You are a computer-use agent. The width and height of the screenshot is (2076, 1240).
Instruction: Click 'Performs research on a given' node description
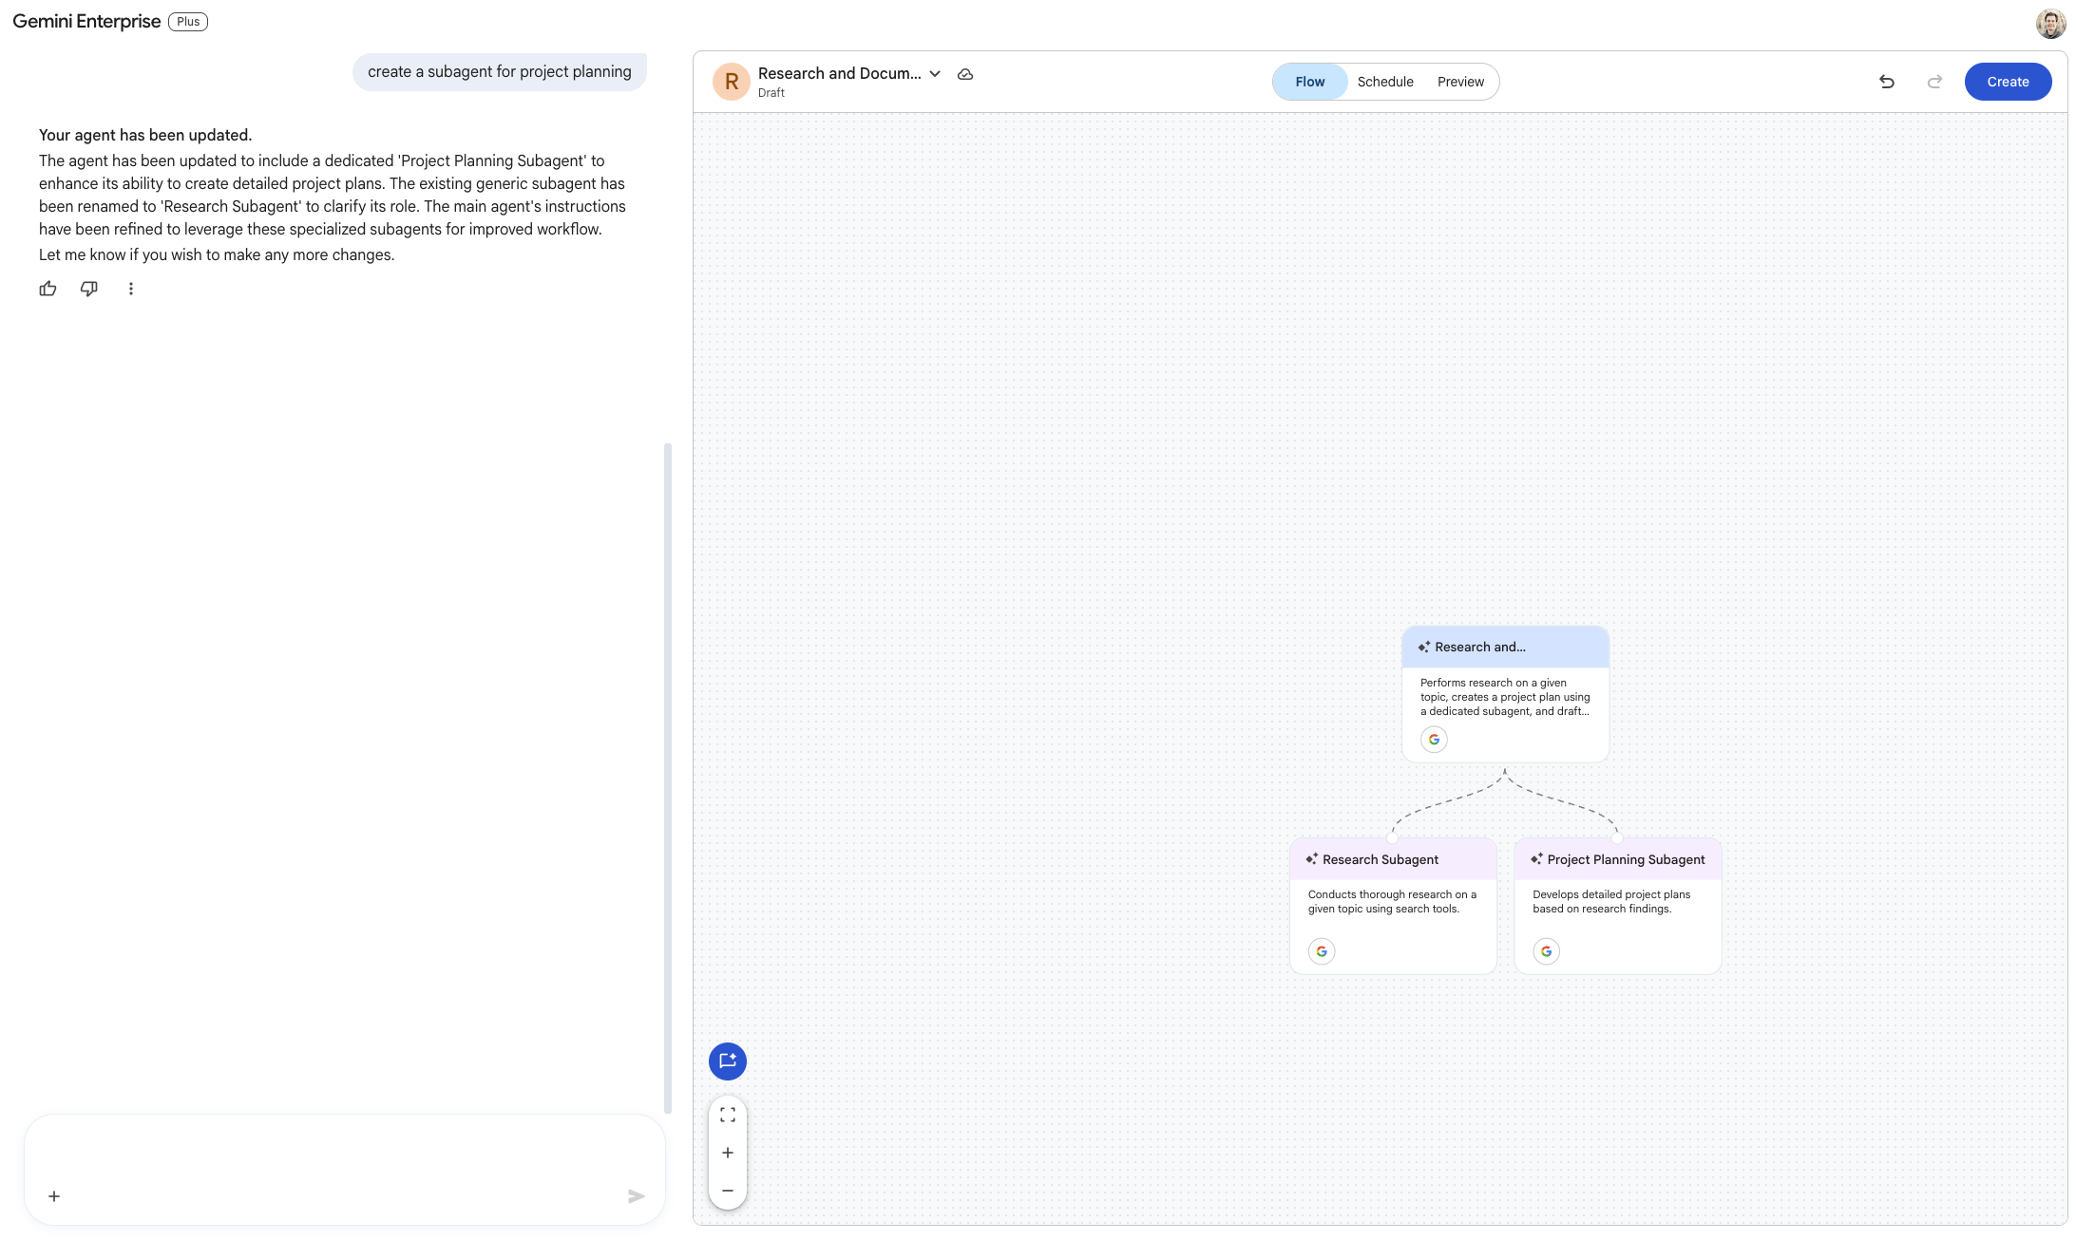click(x=1505, y=697)
